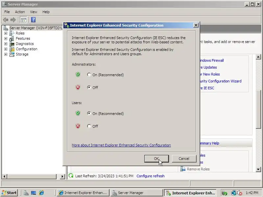Click the Diagnostics icon in the tree
Image resolution: width=263 pixels, height=197 pixels.
12,44
